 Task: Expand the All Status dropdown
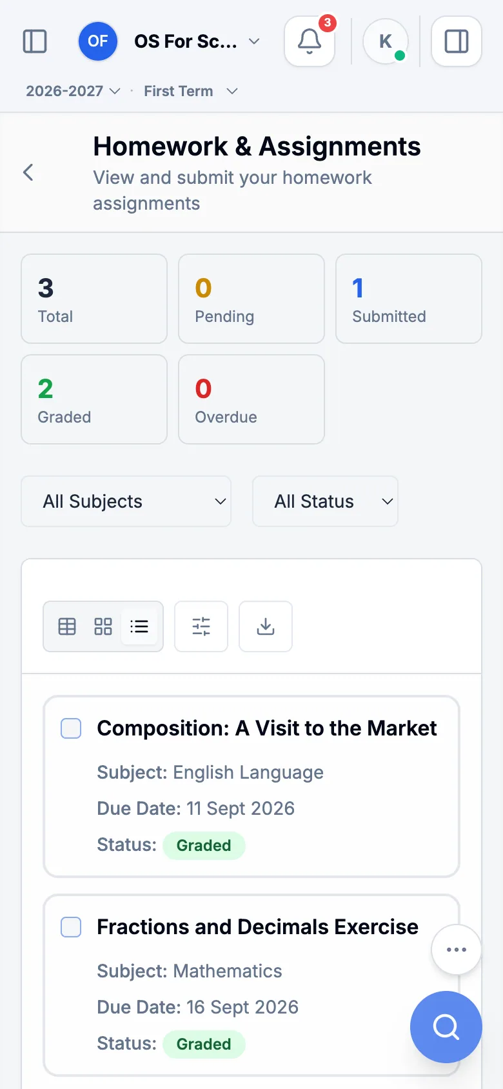[325, 501]
